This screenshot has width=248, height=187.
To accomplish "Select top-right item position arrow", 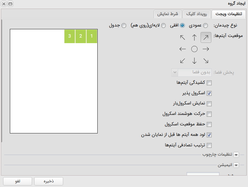I will 206,38.
